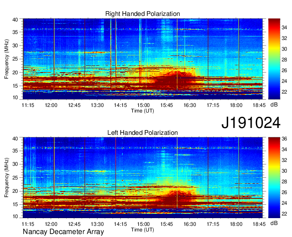Click the 15 MHz tick on Right Handed plot

pos(15,86)
